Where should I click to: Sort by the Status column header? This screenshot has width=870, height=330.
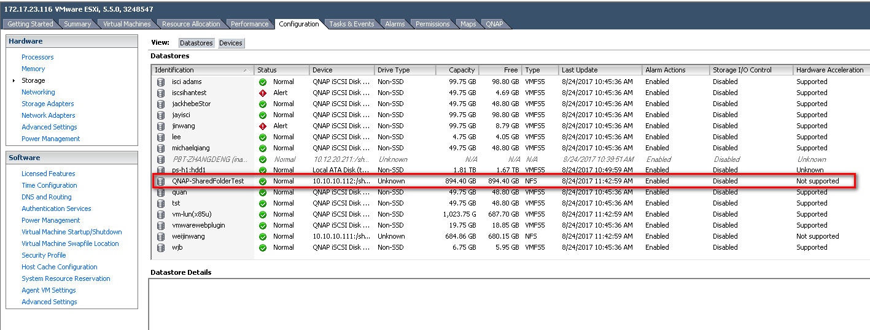(x=281, y=70)
